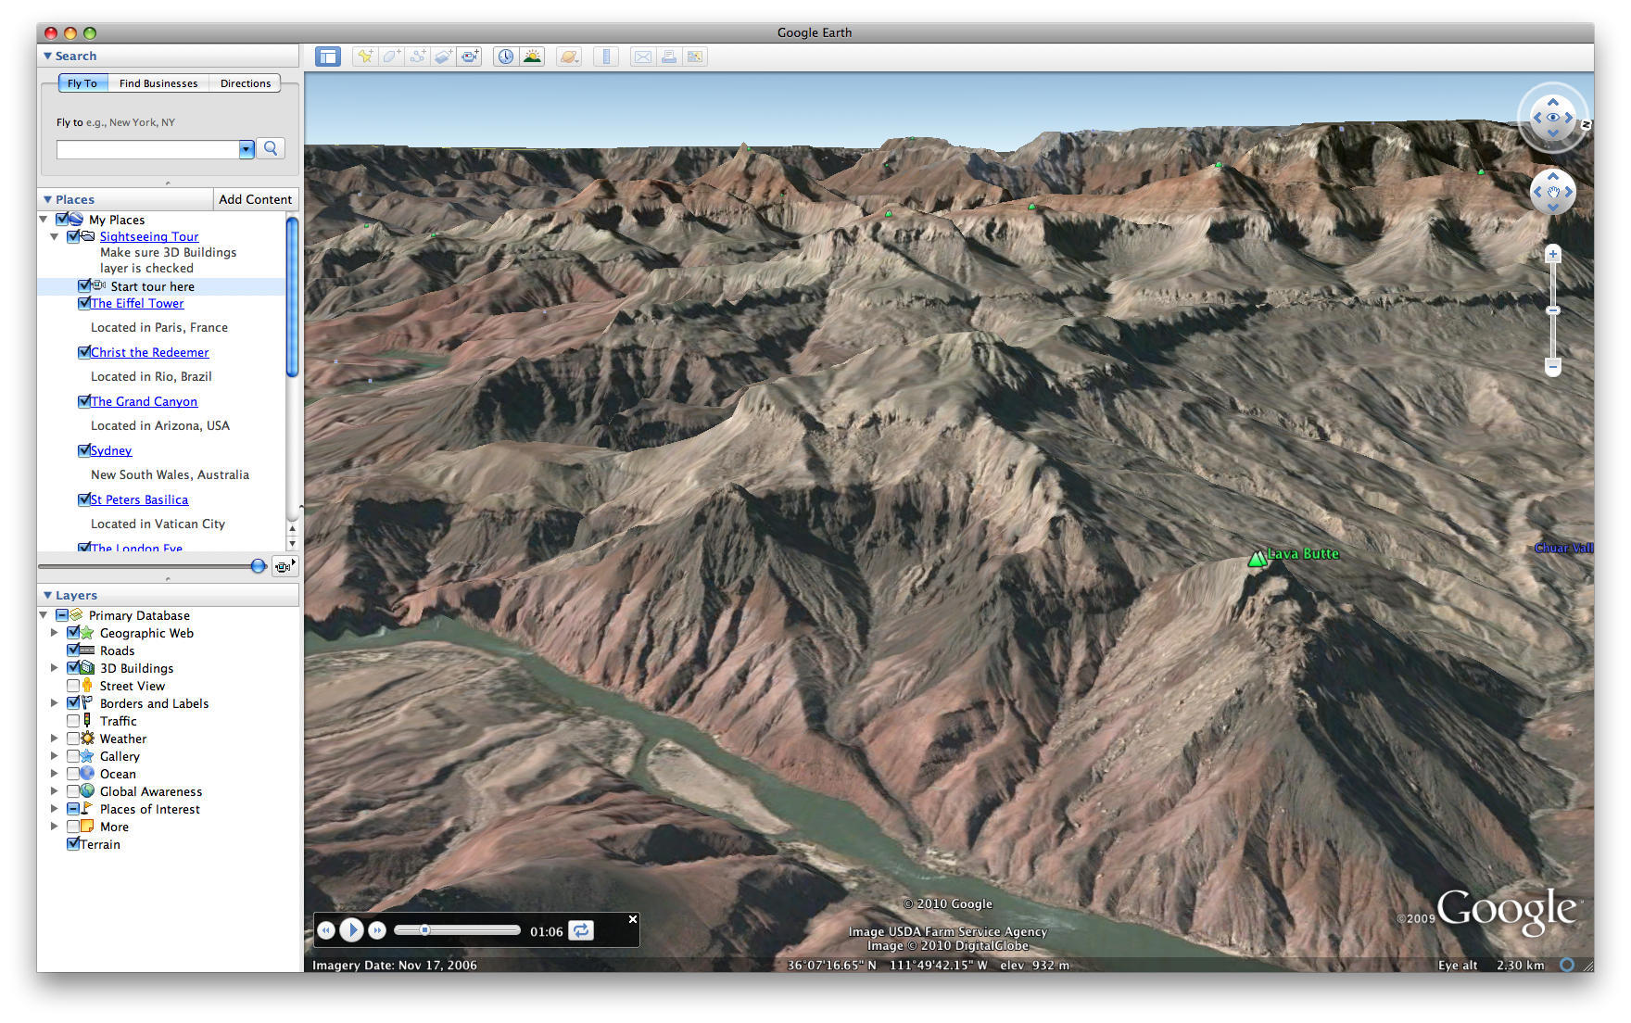Collapse the My Places folder
Screen dimensions: 1631x1023
(x=44, y=220)
